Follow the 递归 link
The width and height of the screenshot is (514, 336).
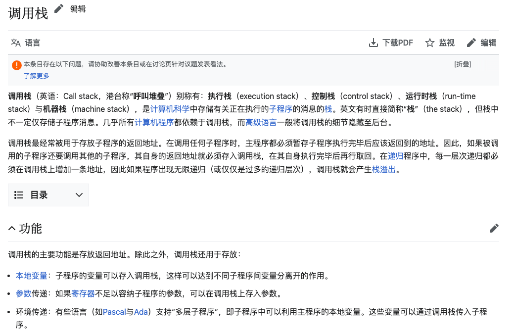pyautogui.click(x=395, y=156)
